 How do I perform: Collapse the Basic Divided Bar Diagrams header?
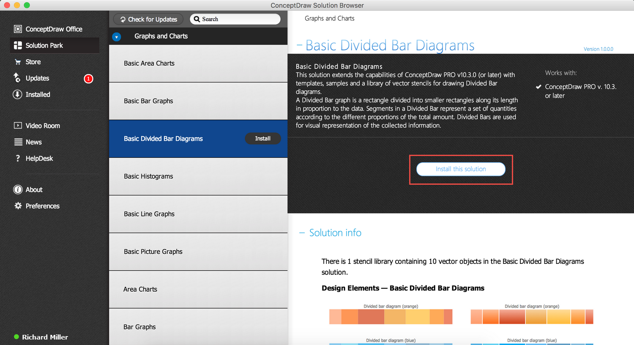[x=299, y=45]
